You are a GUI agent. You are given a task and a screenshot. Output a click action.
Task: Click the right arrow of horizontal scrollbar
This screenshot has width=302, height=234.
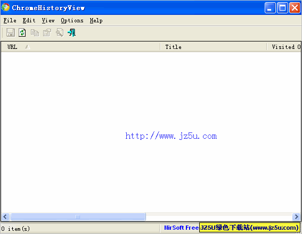pyautogui.click(x=296, y=216)
